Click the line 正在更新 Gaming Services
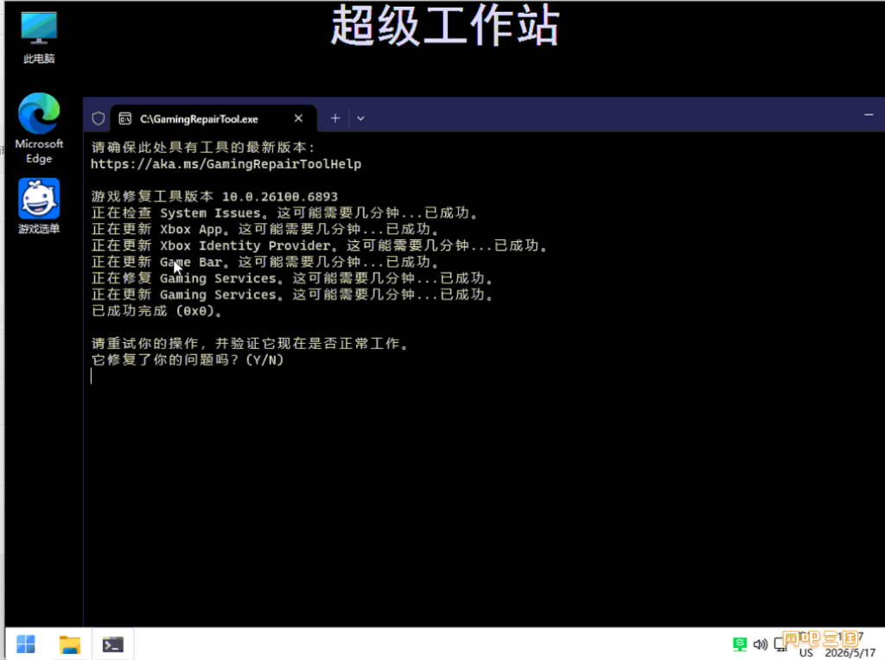The width and height of the screenshot is (885, 660). point(292,295)
